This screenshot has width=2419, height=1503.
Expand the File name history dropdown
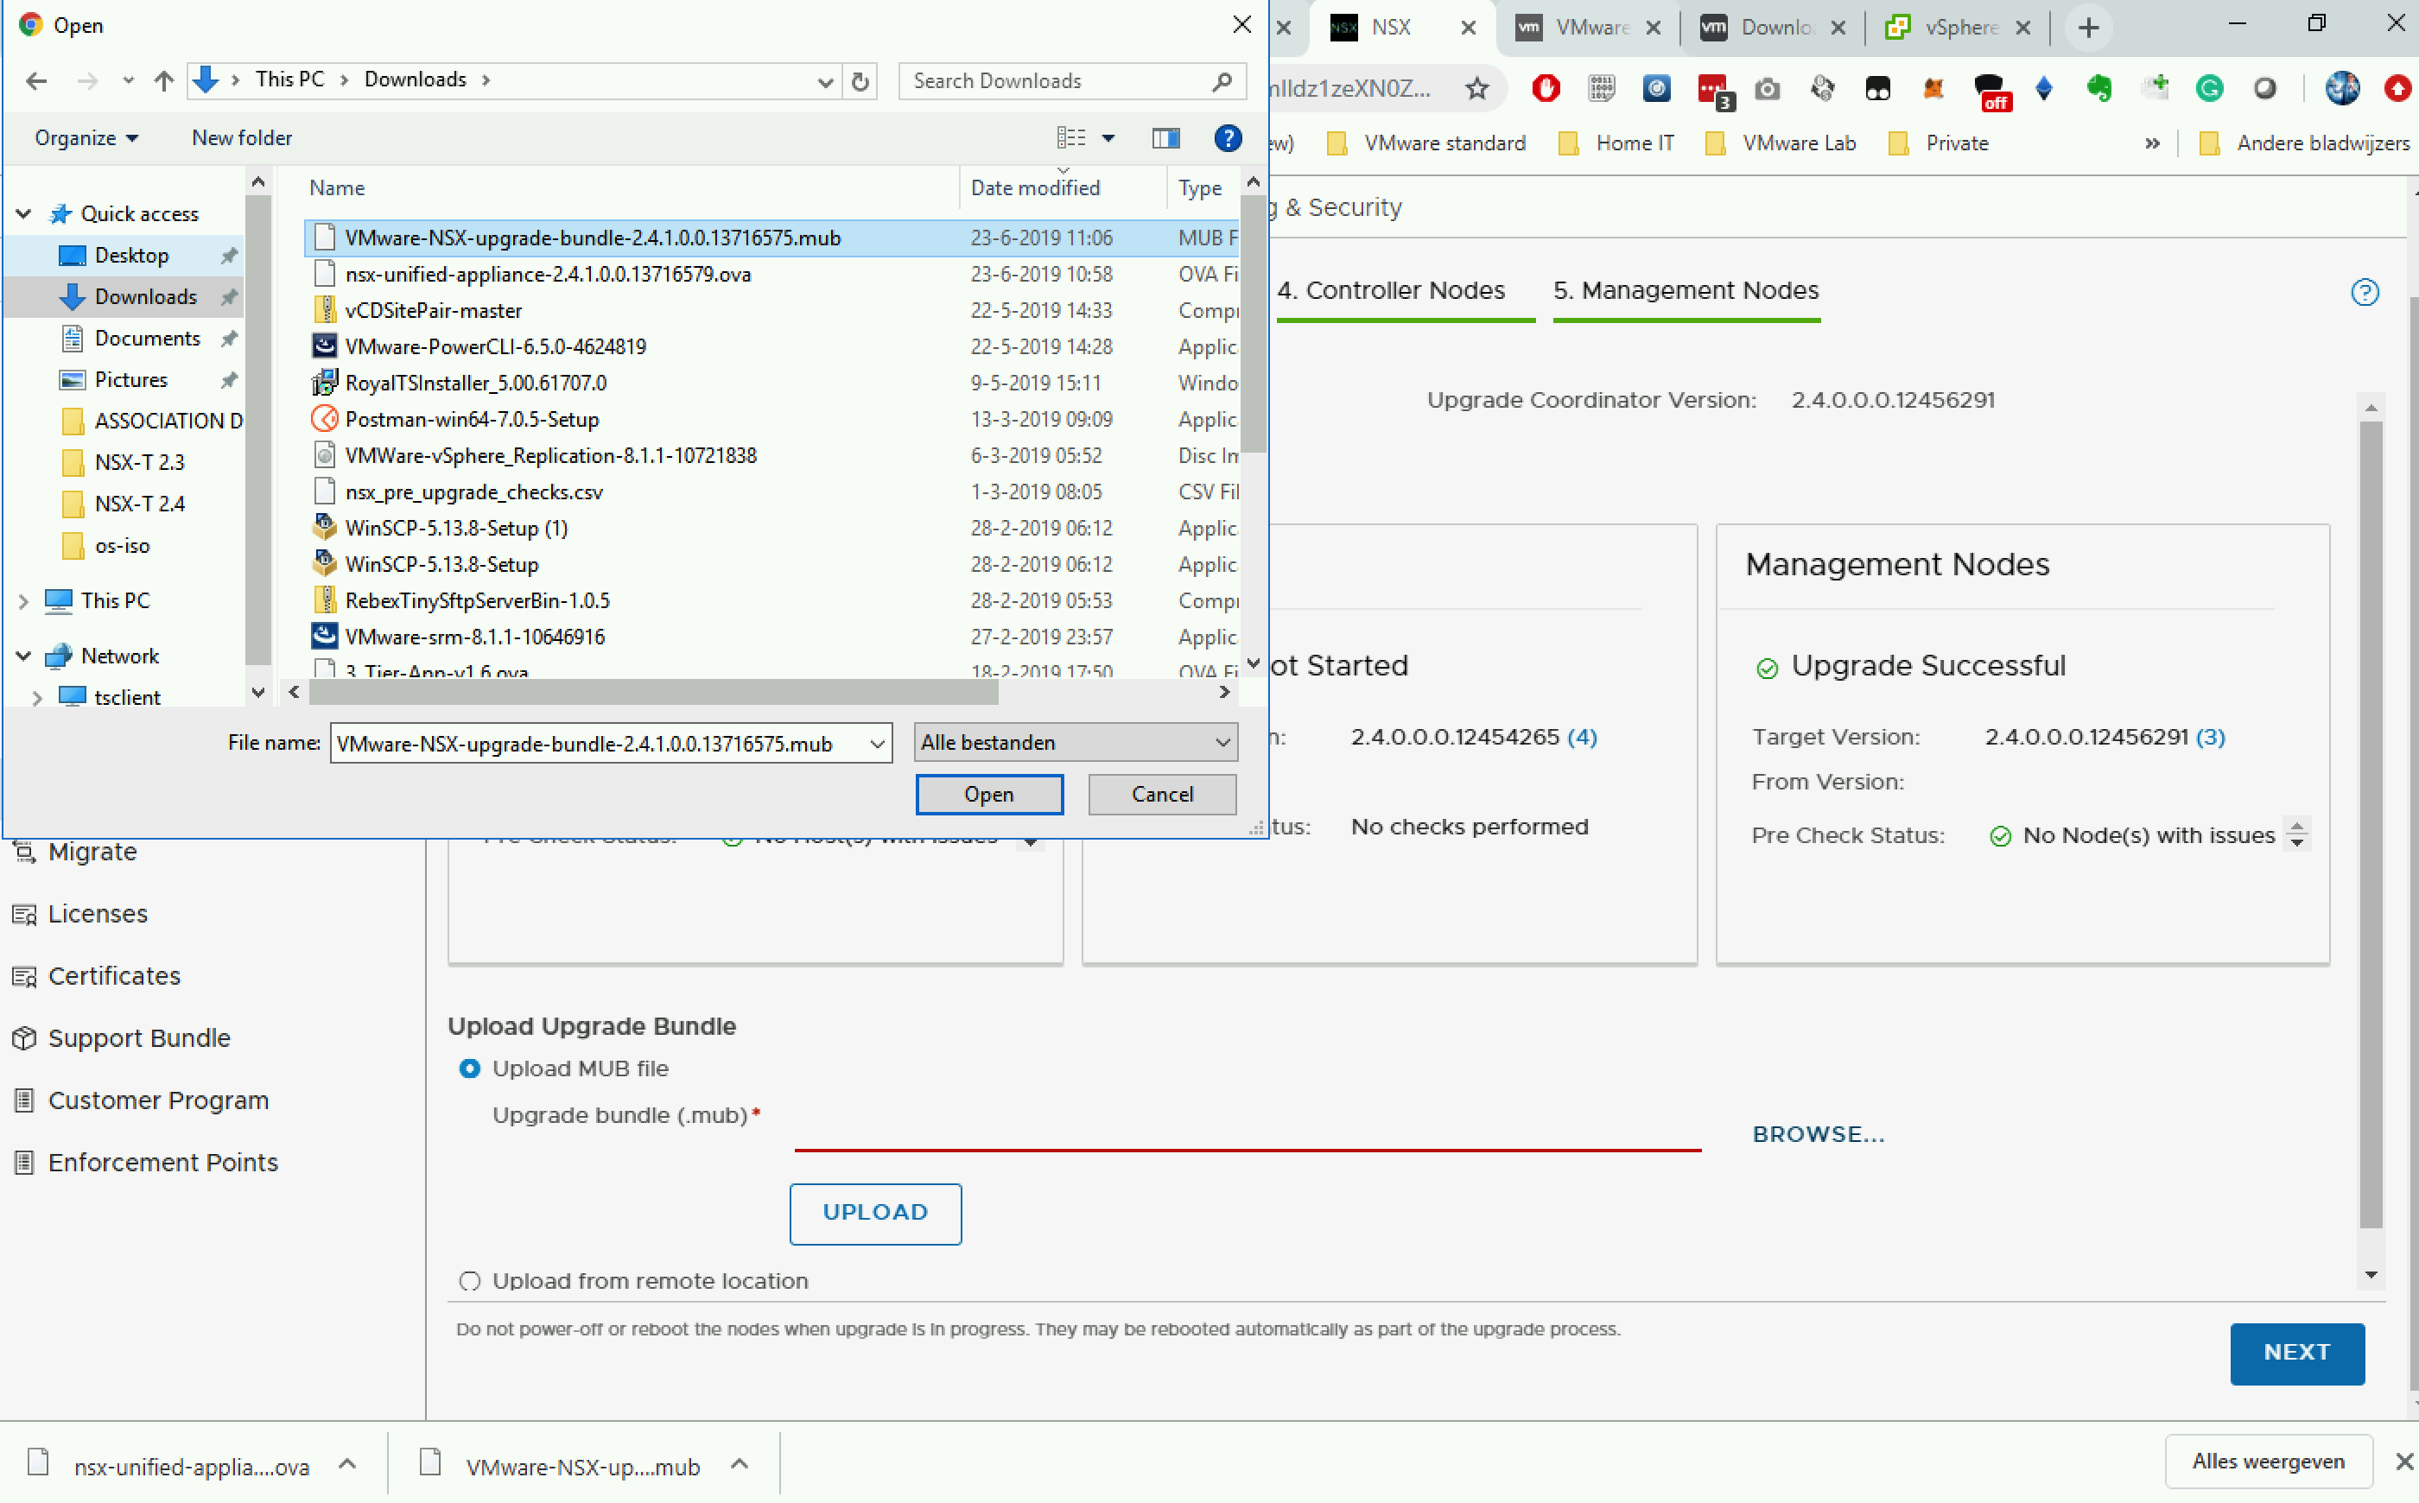(877, 744)
